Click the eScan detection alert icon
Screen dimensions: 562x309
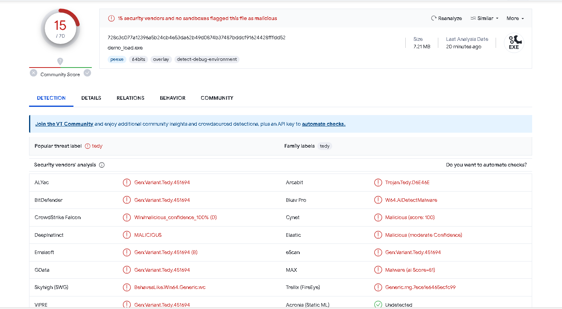pyautogui.click(x=378, y=252)
